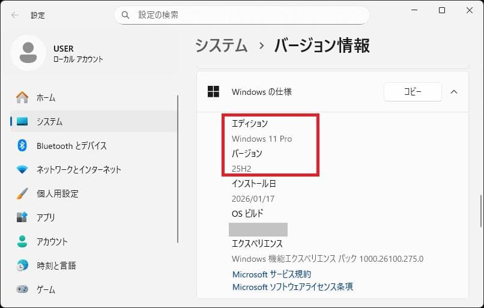
Task: Click the Windows 11 Pro edition value
Action: (x=262, y=139)
